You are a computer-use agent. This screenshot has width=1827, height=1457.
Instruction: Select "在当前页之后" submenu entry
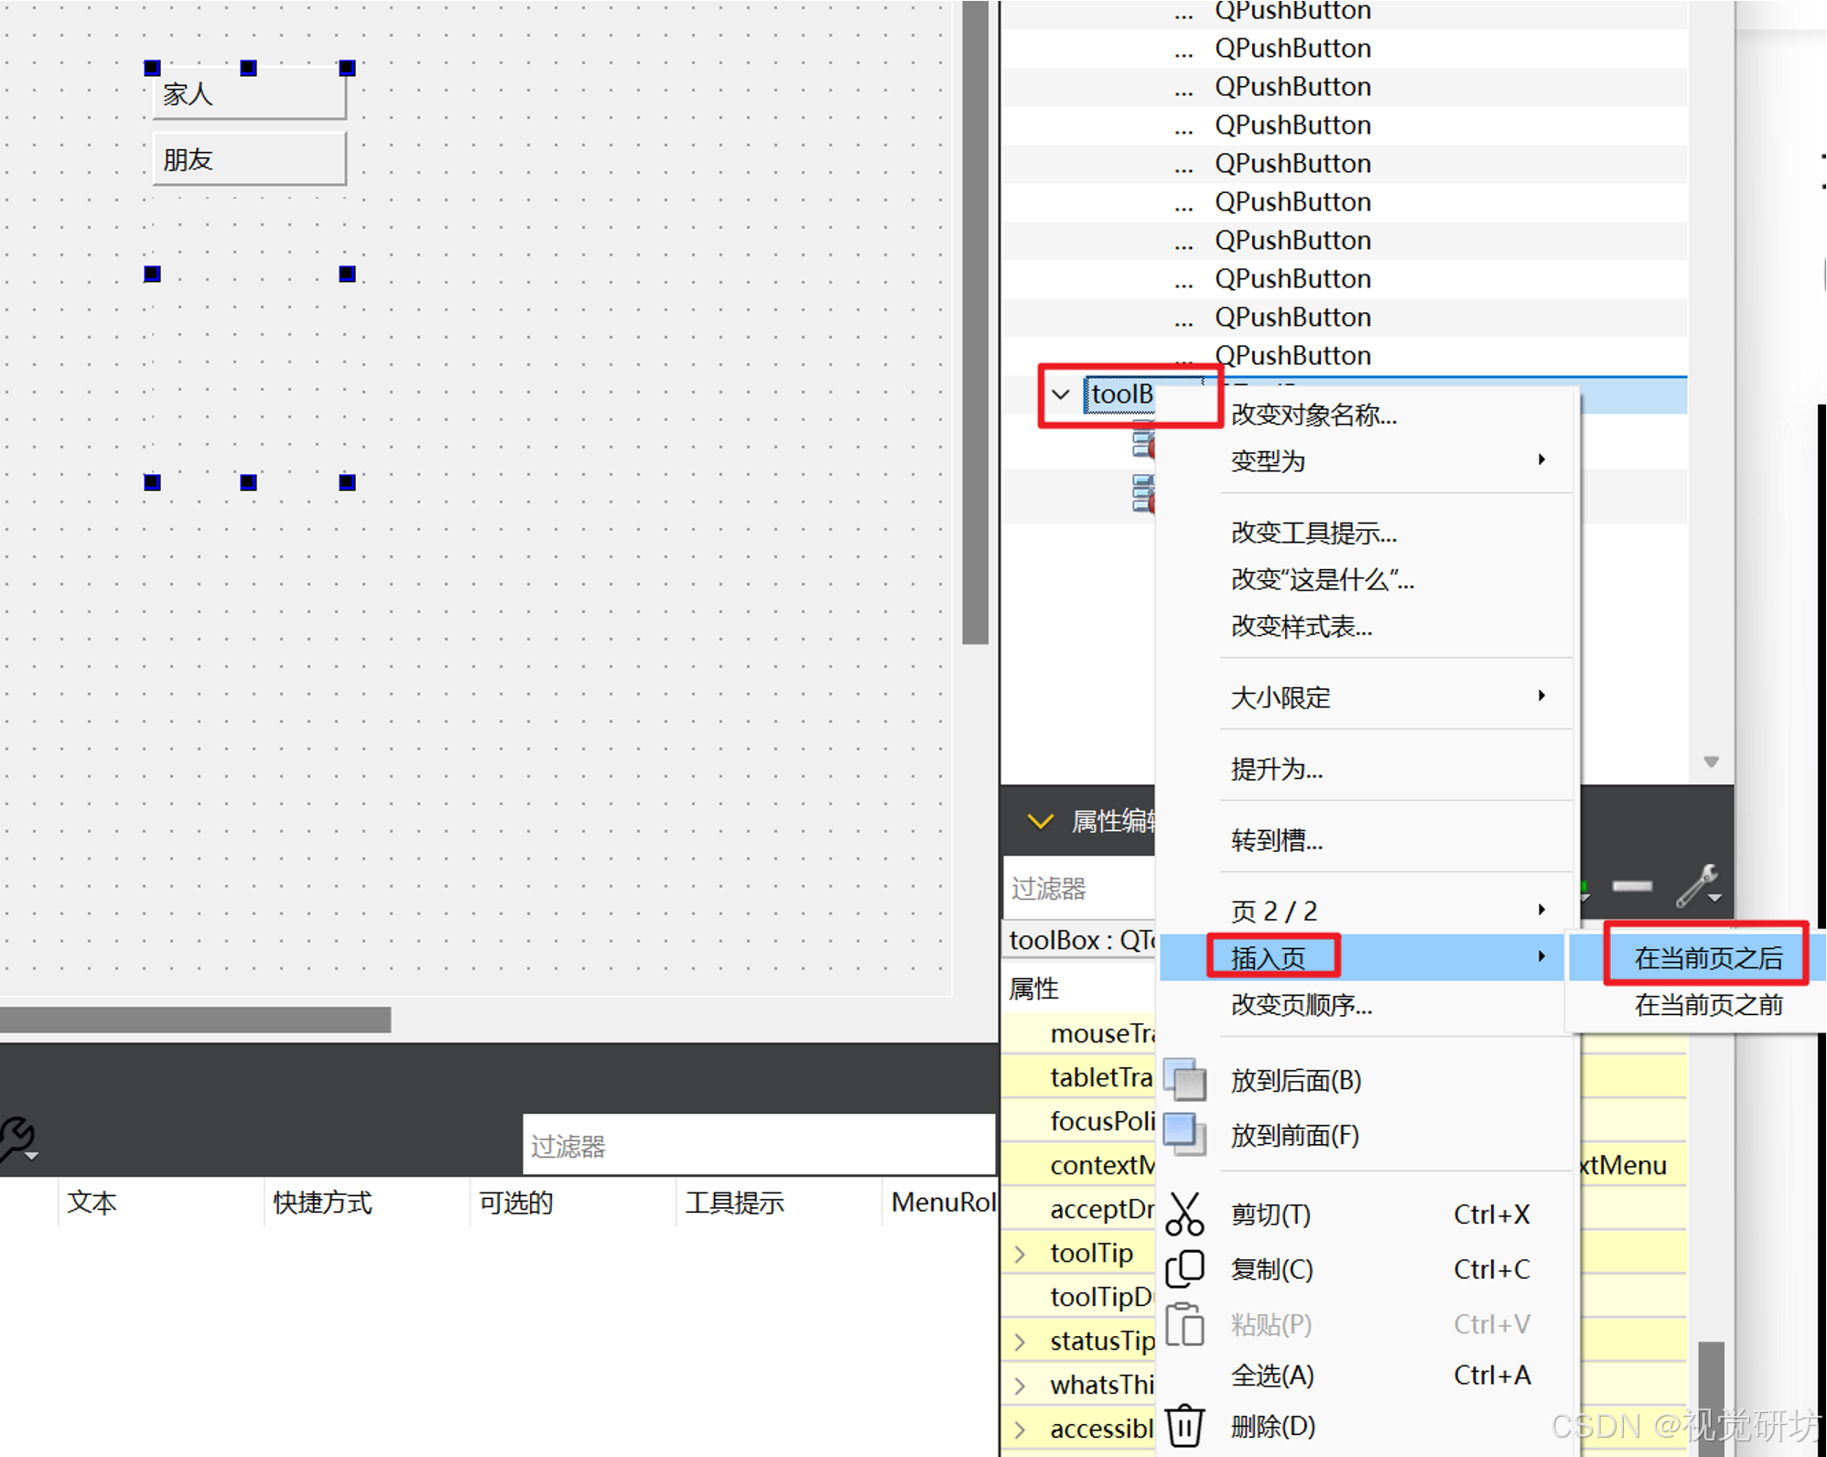[1708, 957]
